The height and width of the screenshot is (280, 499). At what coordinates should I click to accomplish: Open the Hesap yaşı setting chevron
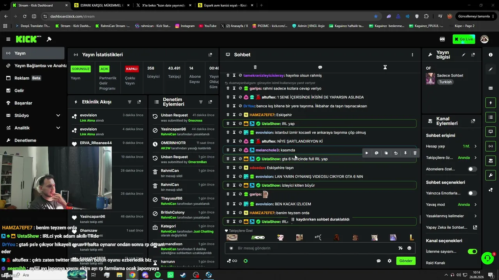[x=475, y=146]
